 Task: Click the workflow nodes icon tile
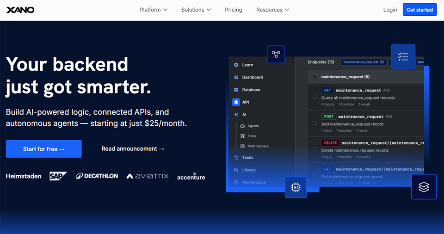coord(276,54)
